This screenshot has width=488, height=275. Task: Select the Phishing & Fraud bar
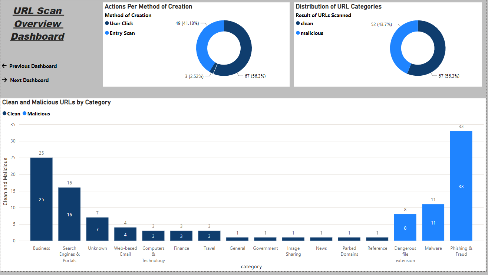coord(461,186)
